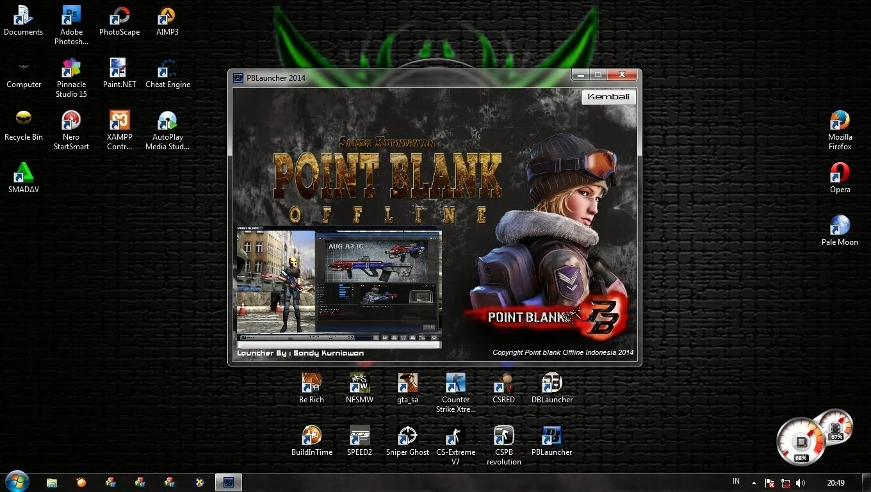The height and width of the screenshot is (492, 871).
Task: Open the AIMP3 music player
Action: pos(167,16)
